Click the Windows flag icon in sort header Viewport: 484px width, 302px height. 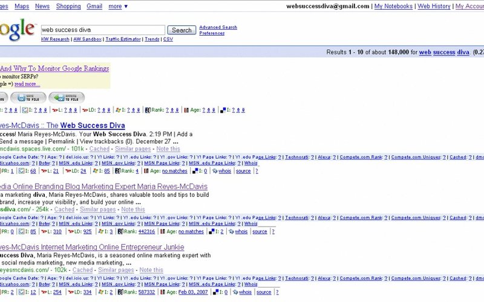(x=118, y=110)
